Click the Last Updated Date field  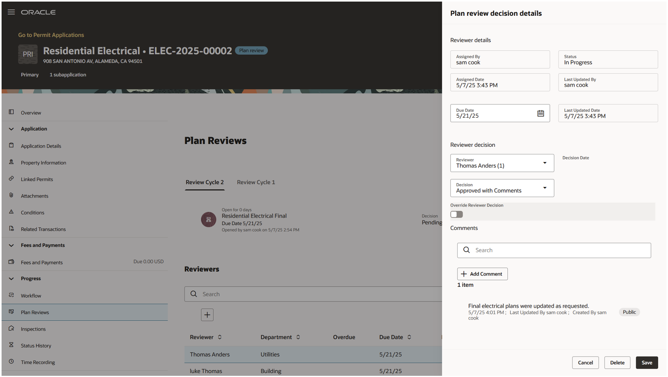coord(608,113)
